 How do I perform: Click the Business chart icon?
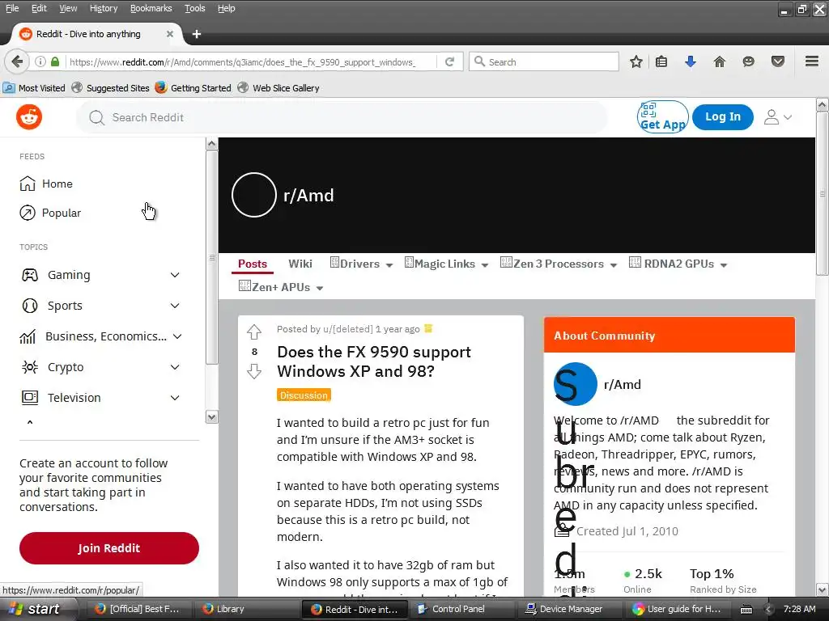coord(28,336)
